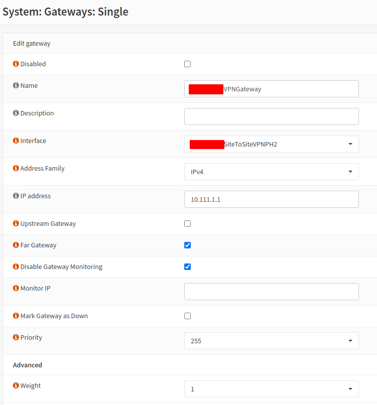Click the empty Monitor IP field
The width and height of the screenshot is (377, 405).
coord(271,292)
